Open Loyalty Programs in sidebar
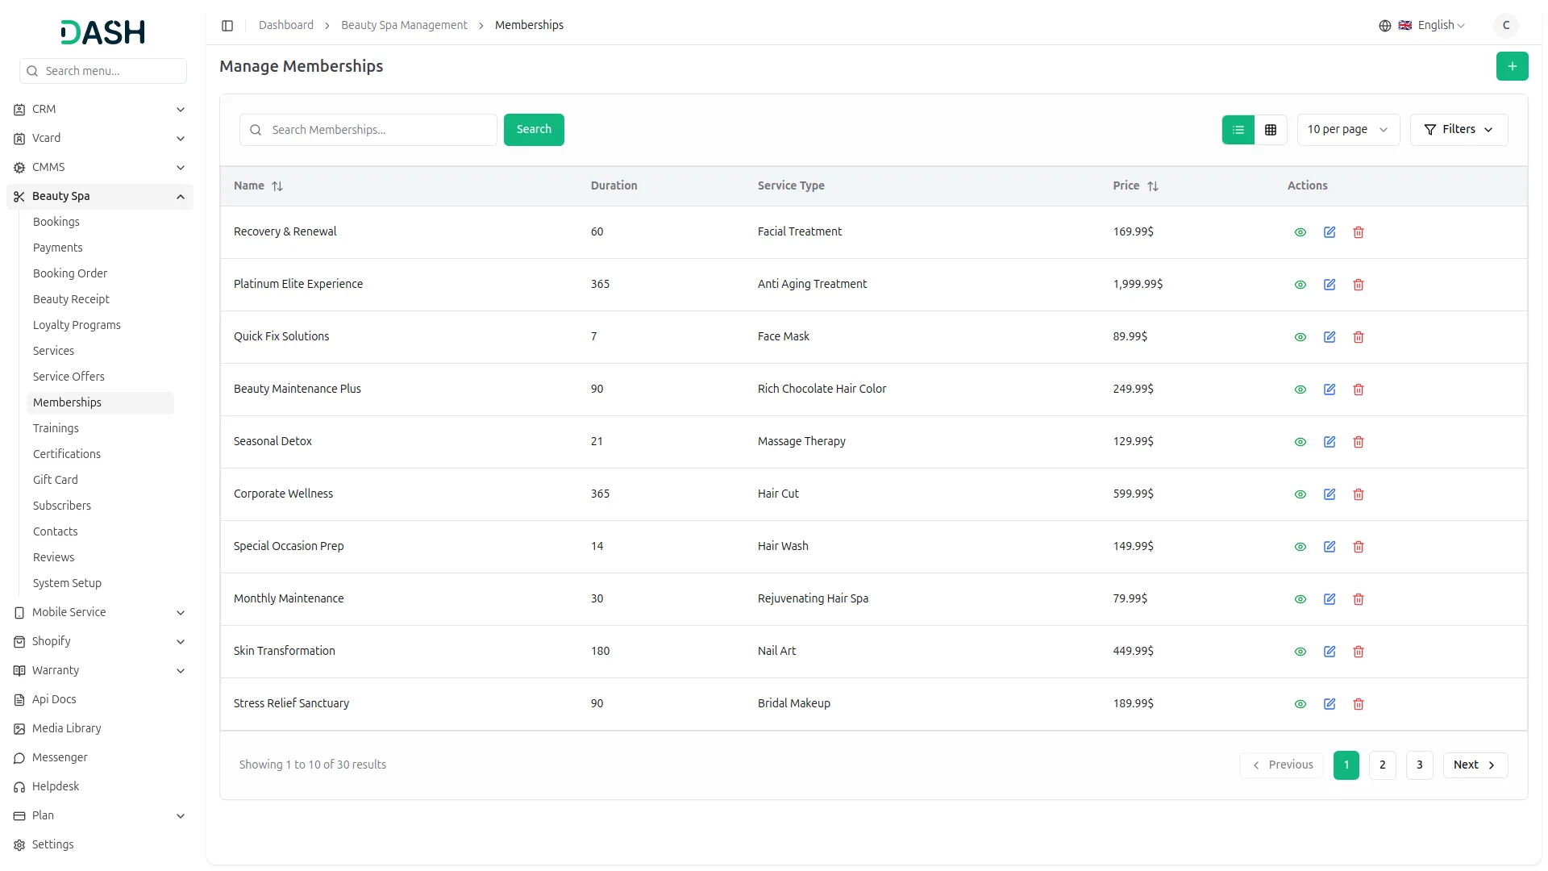 coord(77,325)
